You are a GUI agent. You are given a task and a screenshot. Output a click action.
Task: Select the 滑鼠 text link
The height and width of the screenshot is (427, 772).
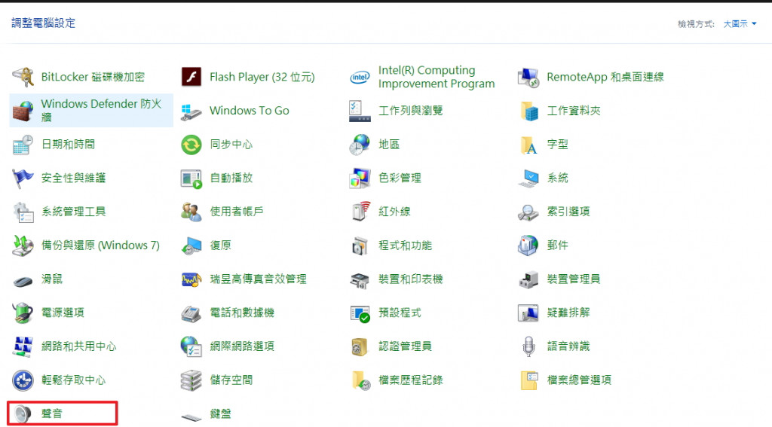point(52,279)
